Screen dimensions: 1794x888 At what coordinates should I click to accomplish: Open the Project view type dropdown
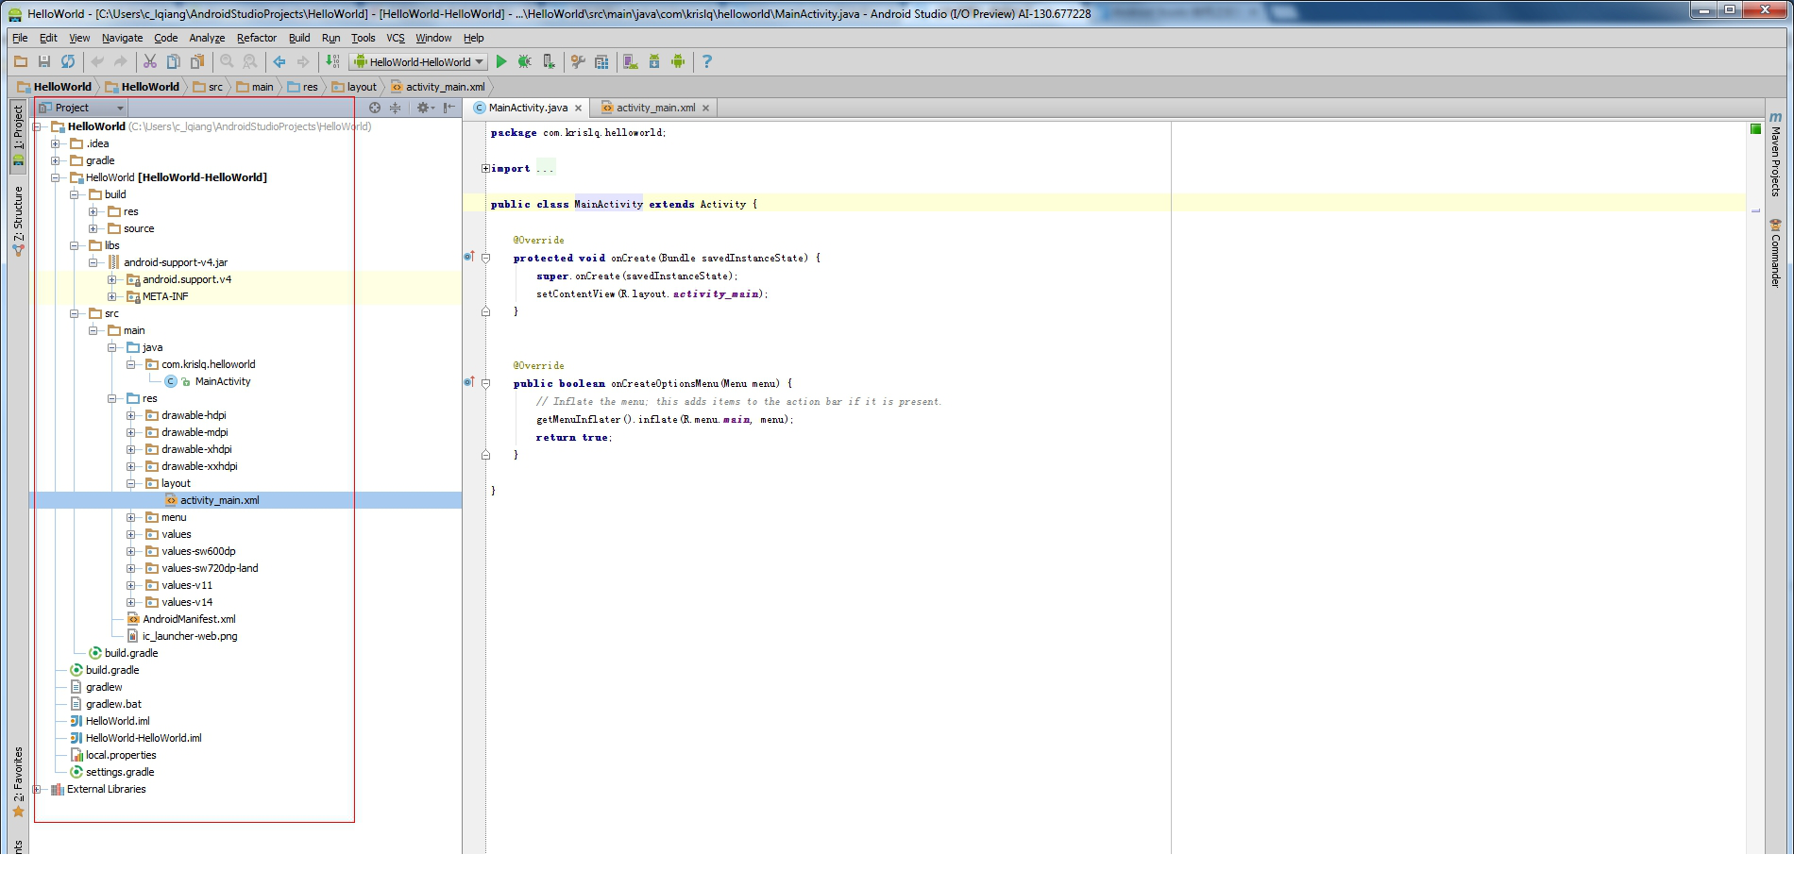pyautogui.click(x=81, y=108)
